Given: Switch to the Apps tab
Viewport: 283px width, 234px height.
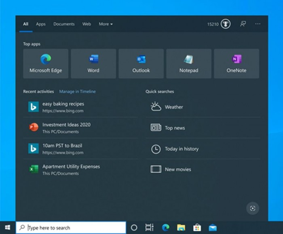Looking at the screenshot, I should coord(41,24).
